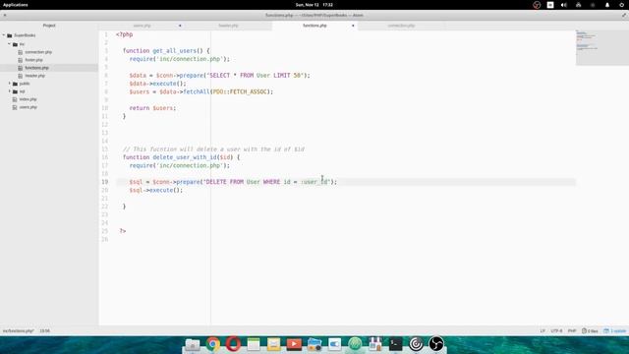This screenshot has width=629, height=354.
Task: Click the file icon beside index.php
Action: 15,99
